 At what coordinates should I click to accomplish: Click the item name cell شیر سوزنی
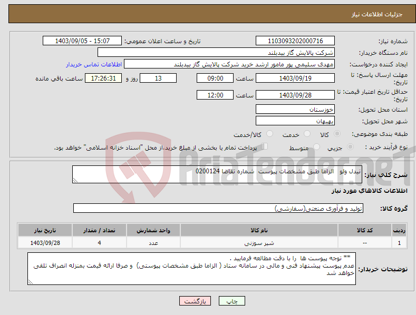point(259,243)
